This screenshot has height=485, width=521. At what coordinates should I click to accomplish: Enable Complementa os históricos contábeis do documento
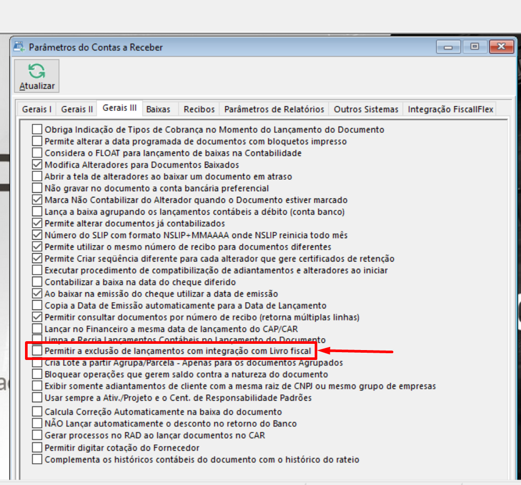[x=37, y=459]
